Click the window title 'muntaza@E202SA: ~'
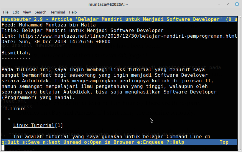The width and height of the screenshot is (242, 152). point(108,4)
